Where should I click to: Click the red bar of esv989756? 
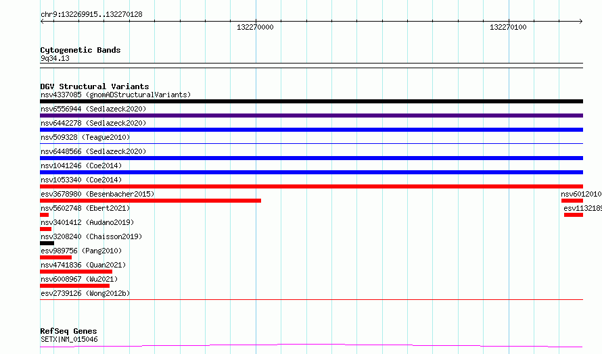tap(55, 257)
